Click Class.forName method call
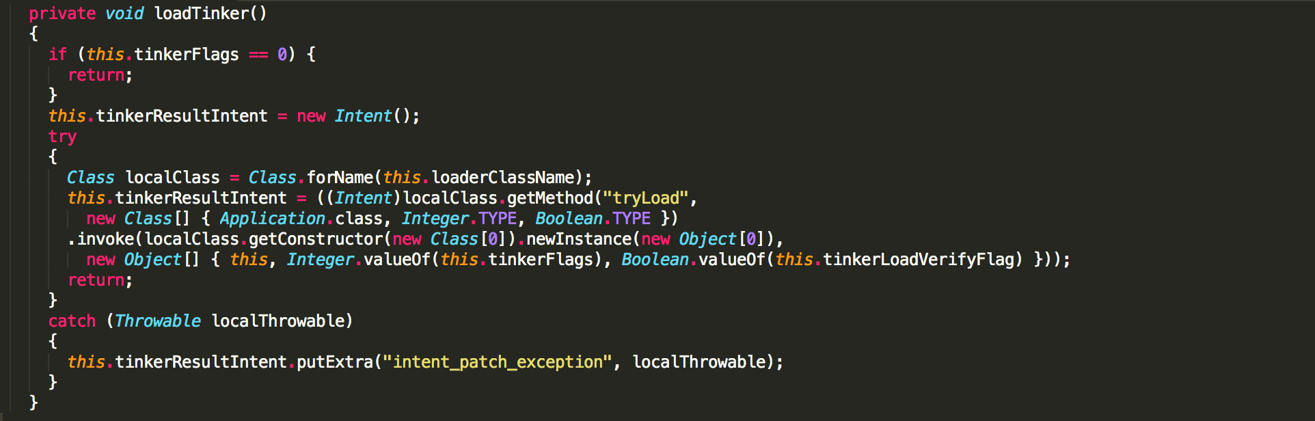The width and height of the screenshot is (1315, 421). point(311,178)
